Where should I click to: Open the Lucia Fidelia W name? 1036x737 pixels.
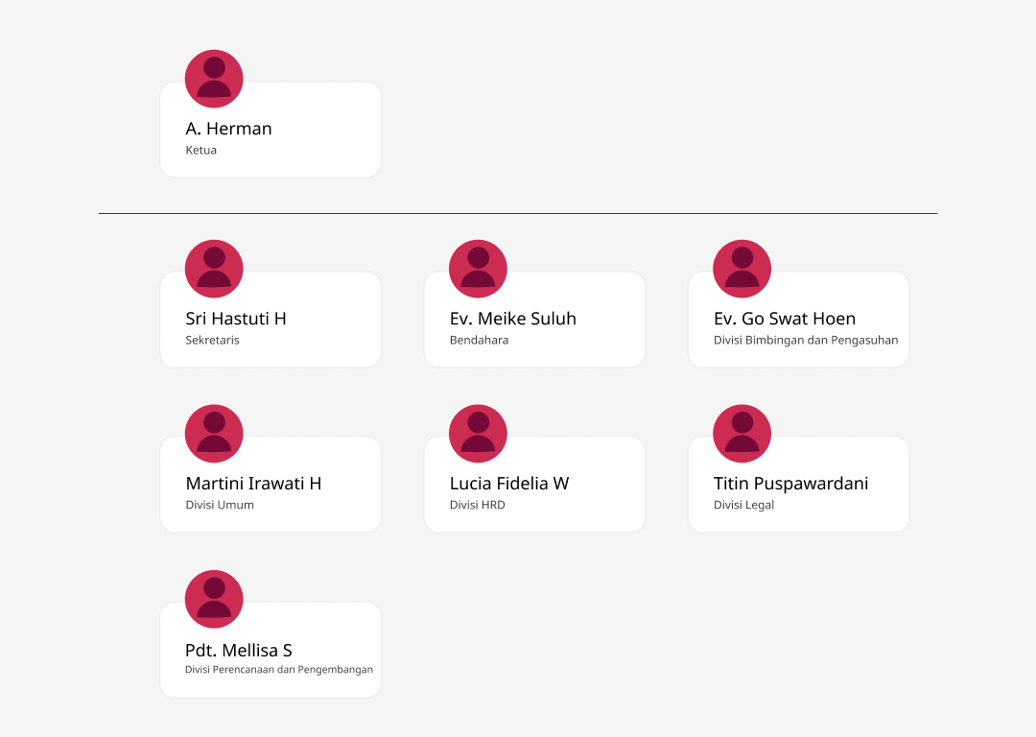tap(509, 484)
